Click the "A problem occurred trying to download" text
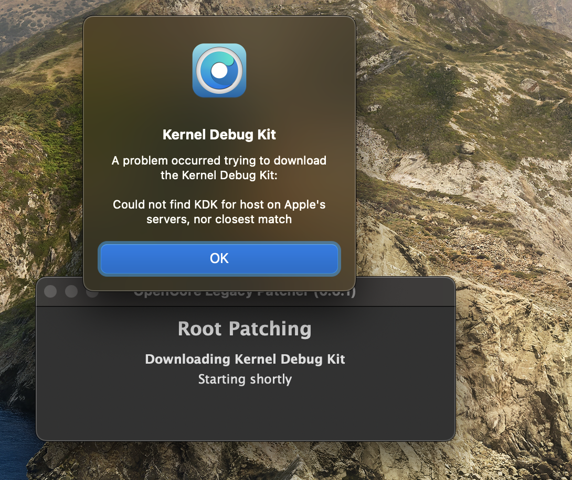The width and height of the screenshot is (572, 480). click(x=219, y=168)
